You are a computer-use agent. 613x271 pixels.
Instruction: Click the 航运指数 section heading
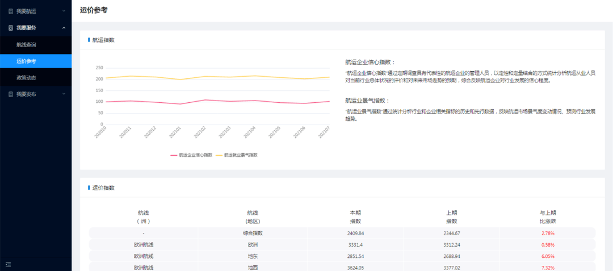pos(104,40)
